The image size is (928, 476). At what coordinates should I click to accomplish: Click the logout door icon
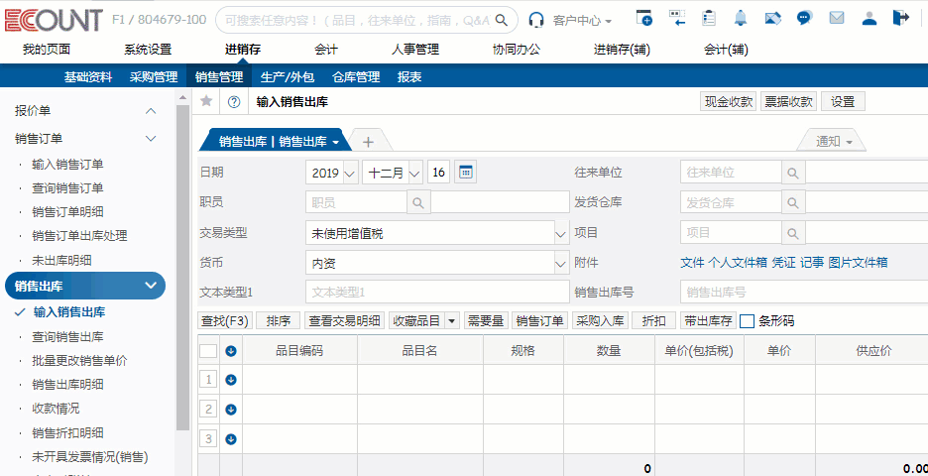pos(900,18)
